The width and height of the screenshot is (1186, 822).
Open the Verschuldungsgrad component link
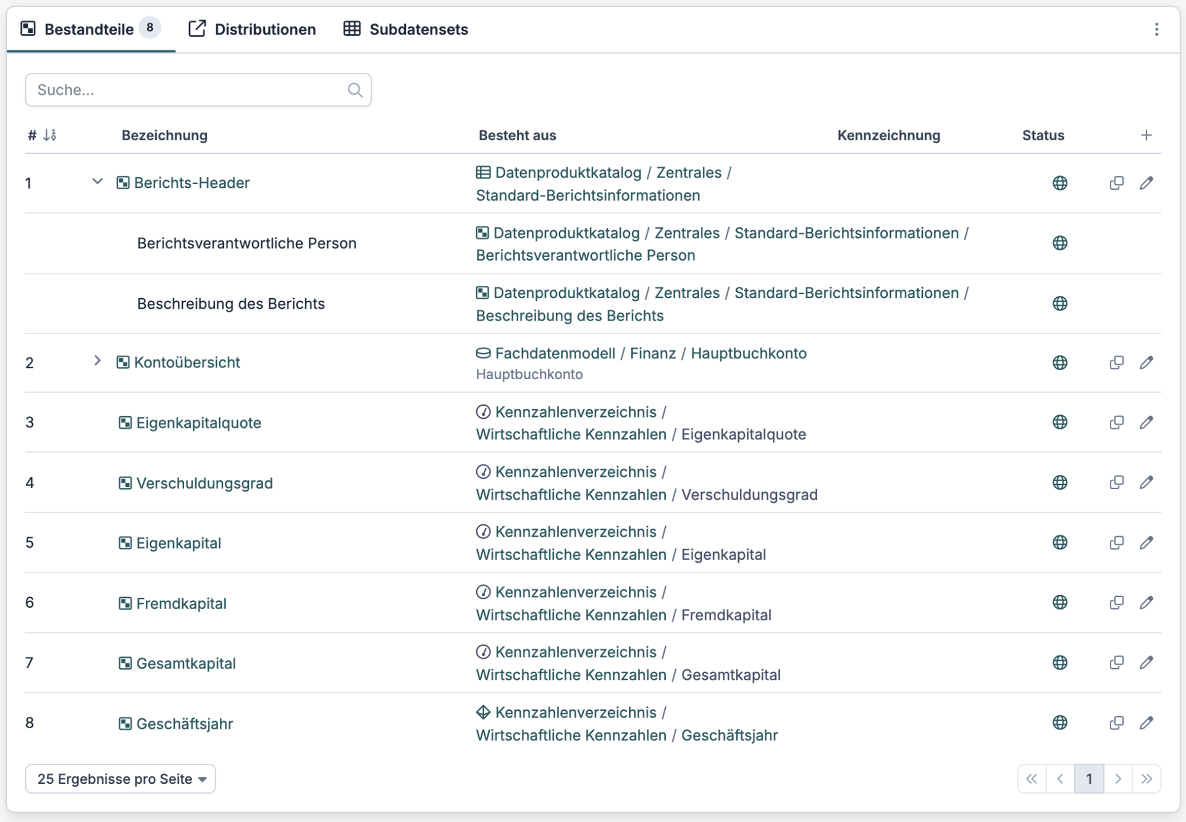pyautogui.click(x=204, y=483)
